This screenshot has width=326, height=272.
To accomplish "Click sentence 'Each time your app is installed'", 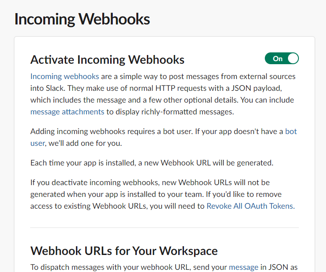I will [152, 163].
